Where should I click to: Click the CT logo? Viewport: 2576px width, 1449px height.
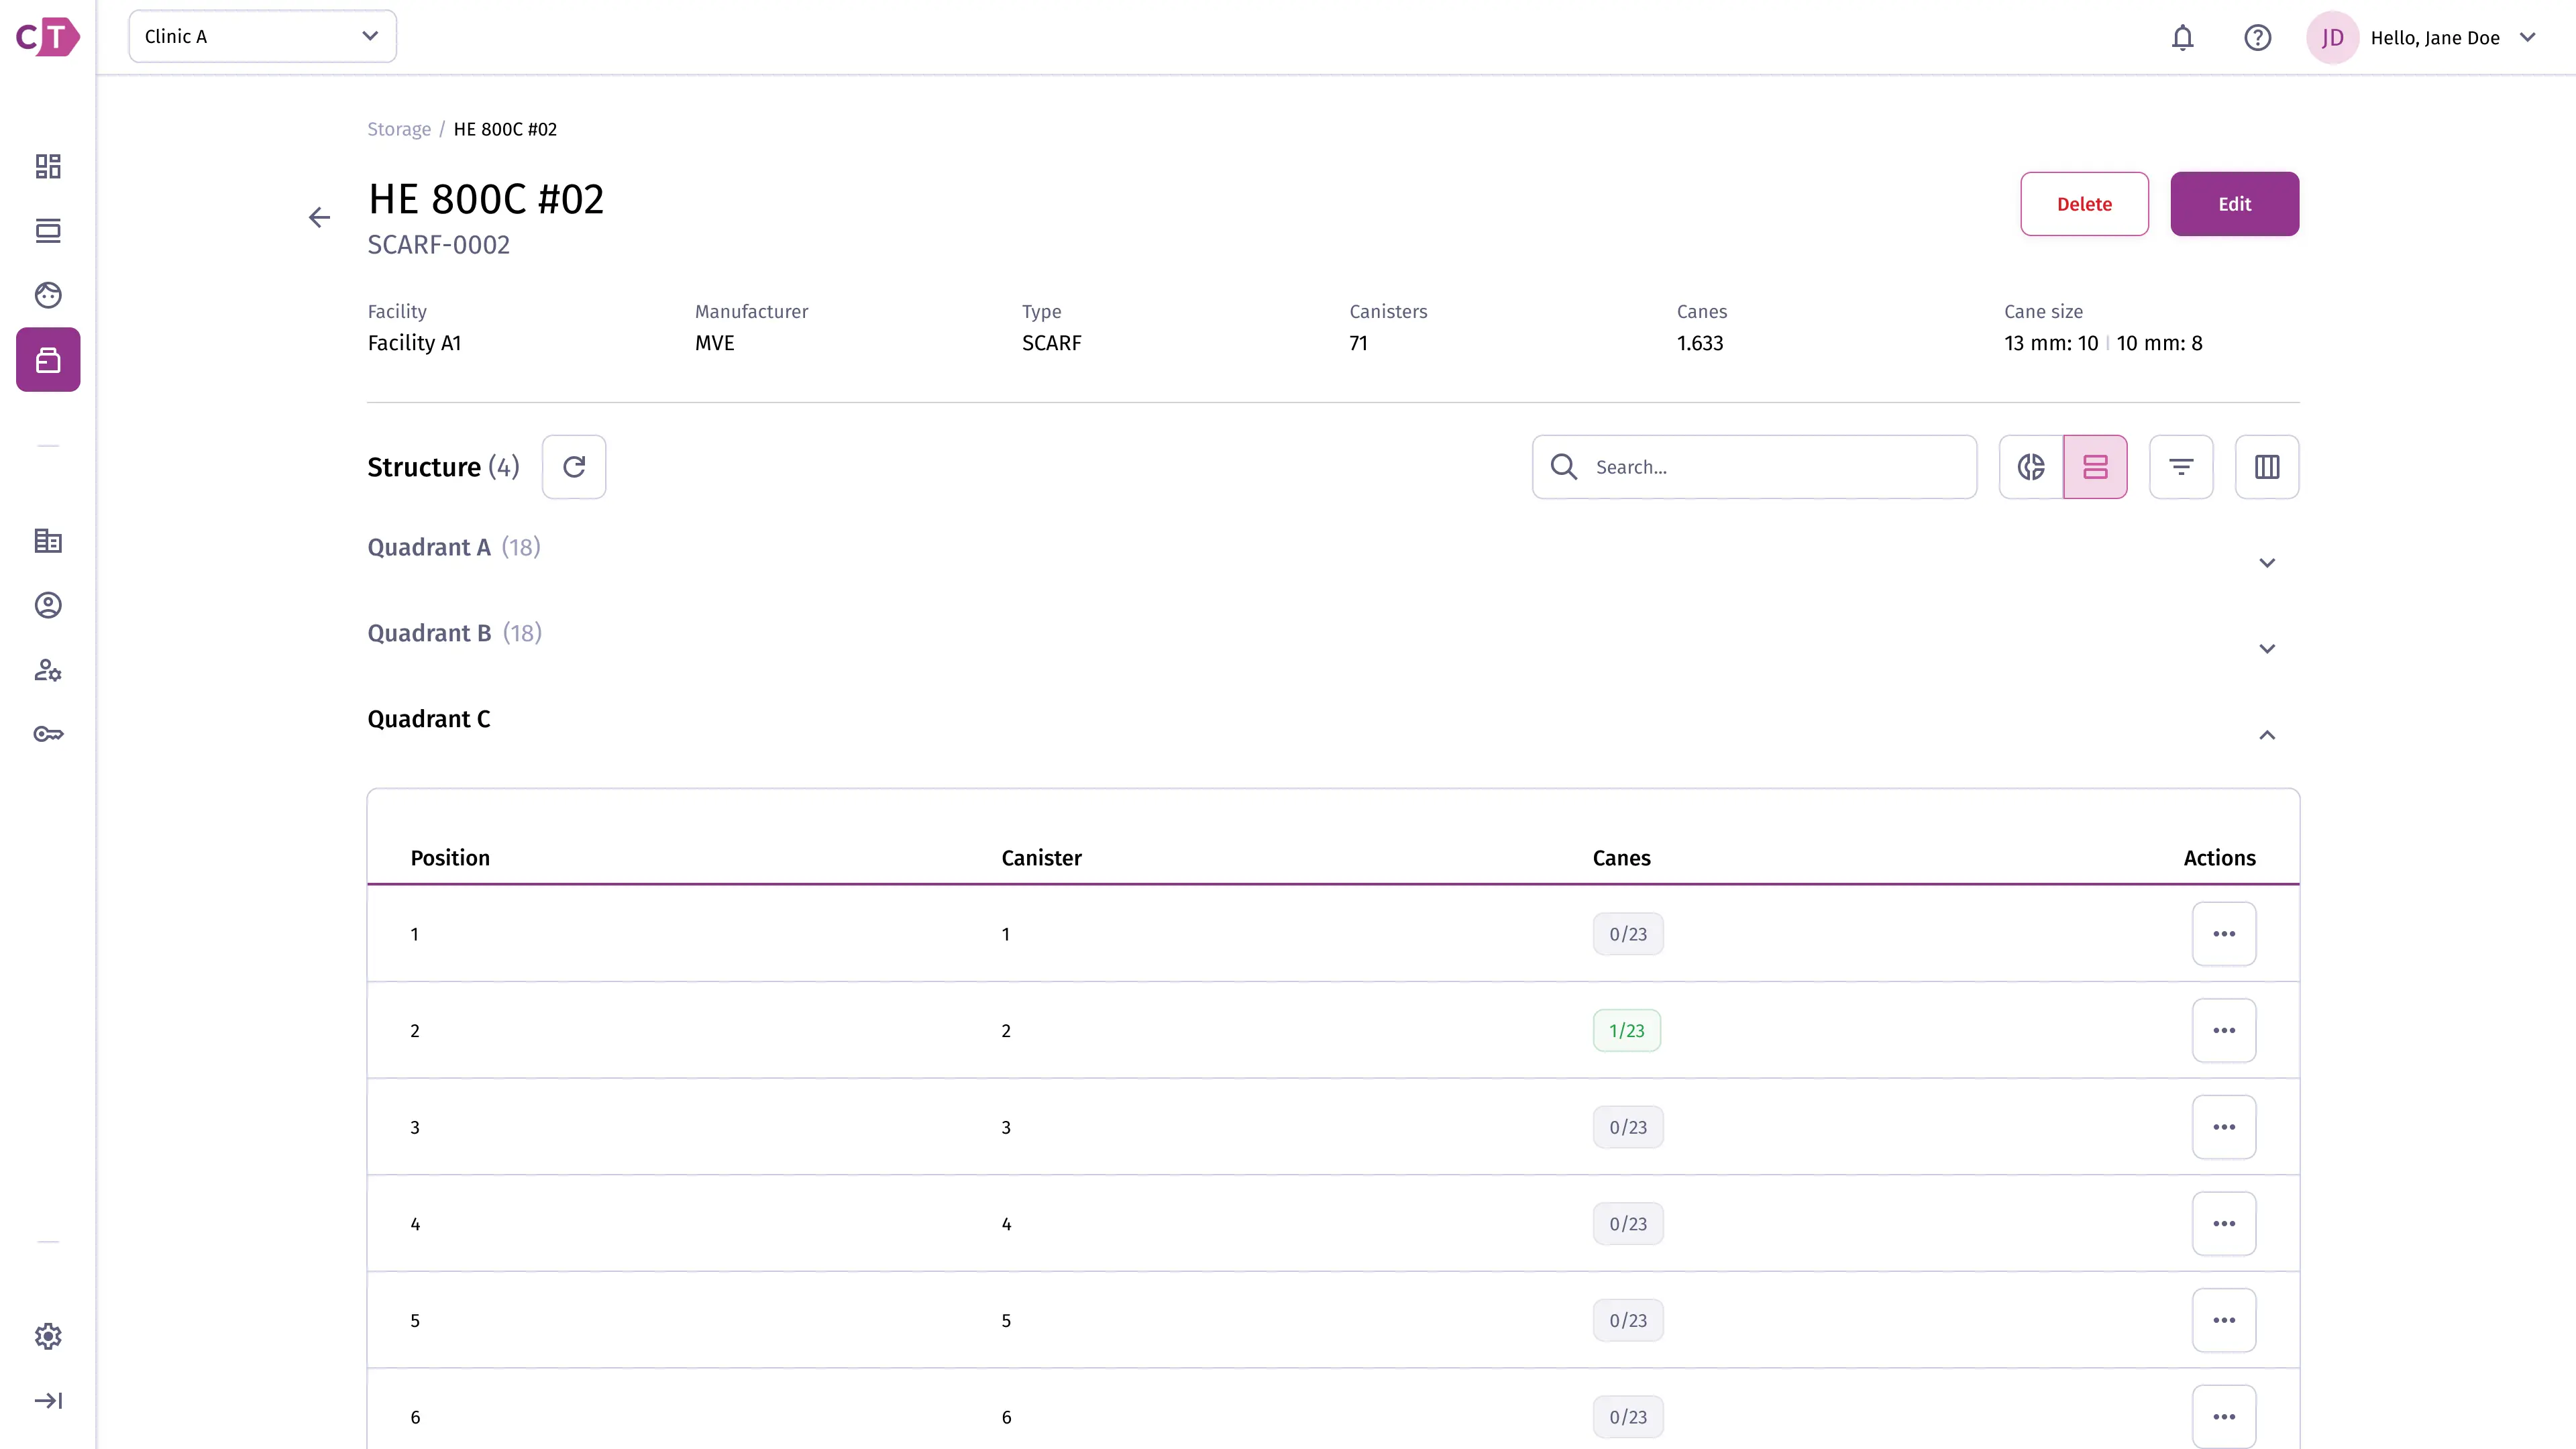click(47, 38)
